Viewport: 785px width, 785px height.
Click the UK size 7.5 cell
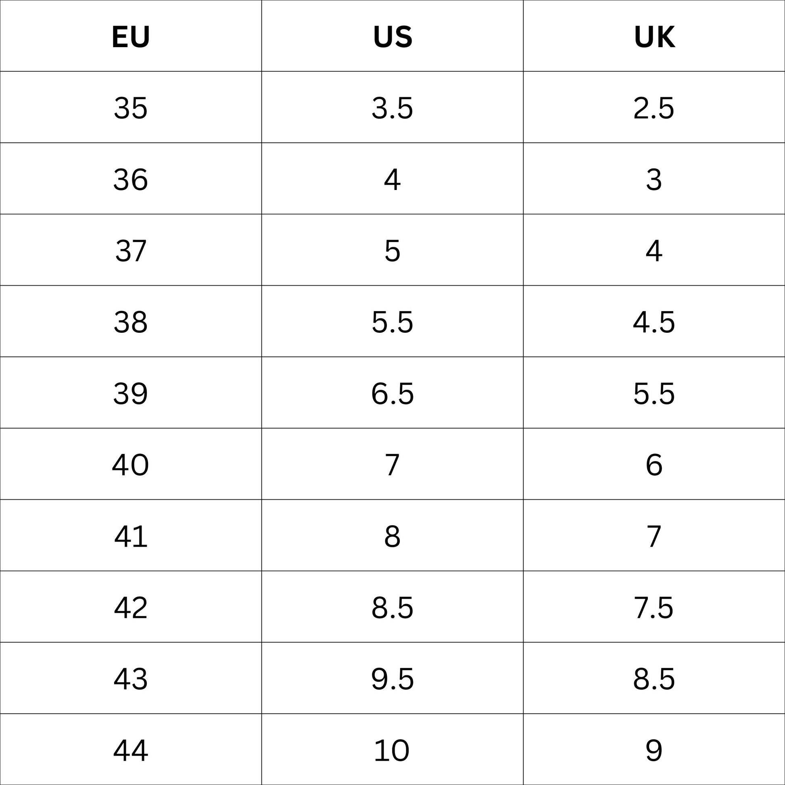coord(654,608)
